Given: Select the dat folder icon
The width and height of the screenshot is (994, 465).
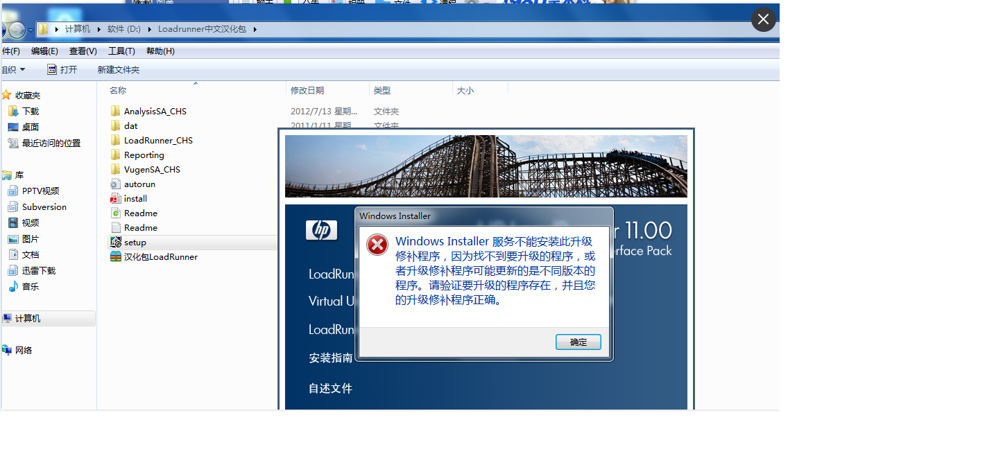Looking at the screenshot, I should [116, 125].
